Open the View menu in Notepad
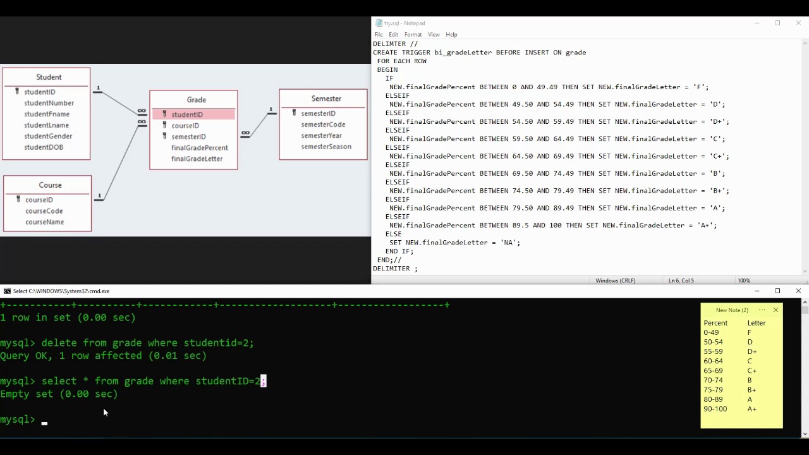The image size is (809, 455). pyautogui.click(x=434, y=35)
